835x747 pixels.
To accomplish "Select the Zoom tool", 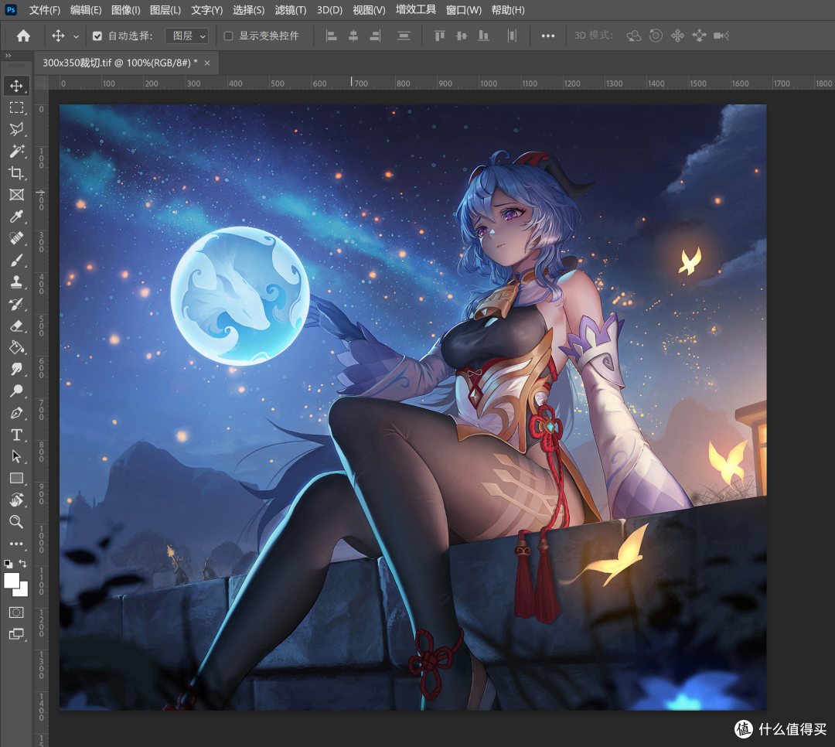I will coord(16,522).
